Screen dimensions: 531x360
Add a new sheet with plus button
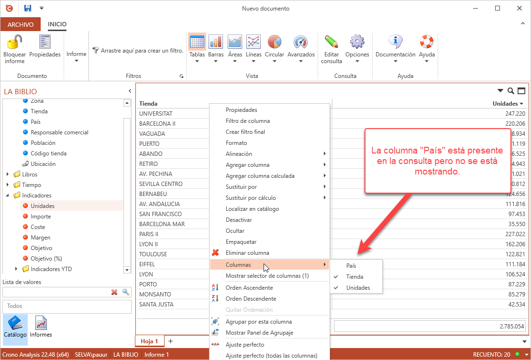[x=170, y=341]
